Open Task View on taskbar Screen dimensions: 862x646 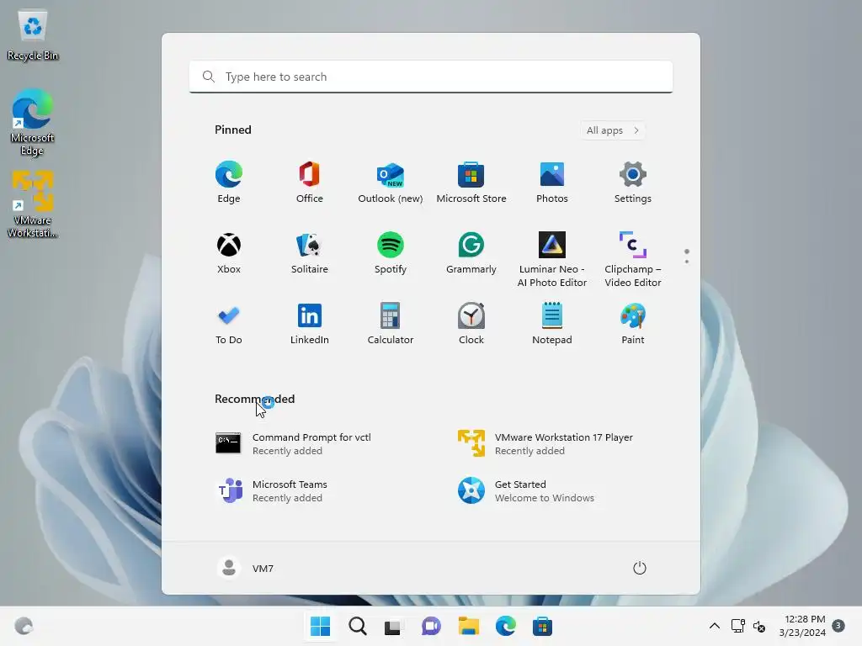[x=393, y=626]
